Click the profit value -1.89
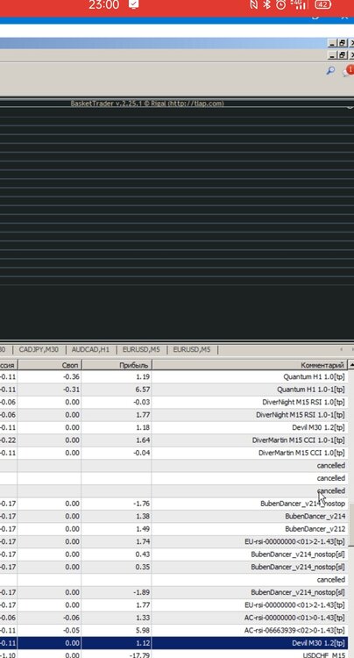 coord(141,592)
